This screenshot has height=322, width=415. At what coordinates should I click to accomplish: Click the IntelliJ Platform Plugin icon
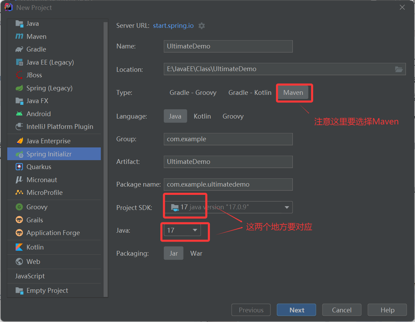click(19, 126)
